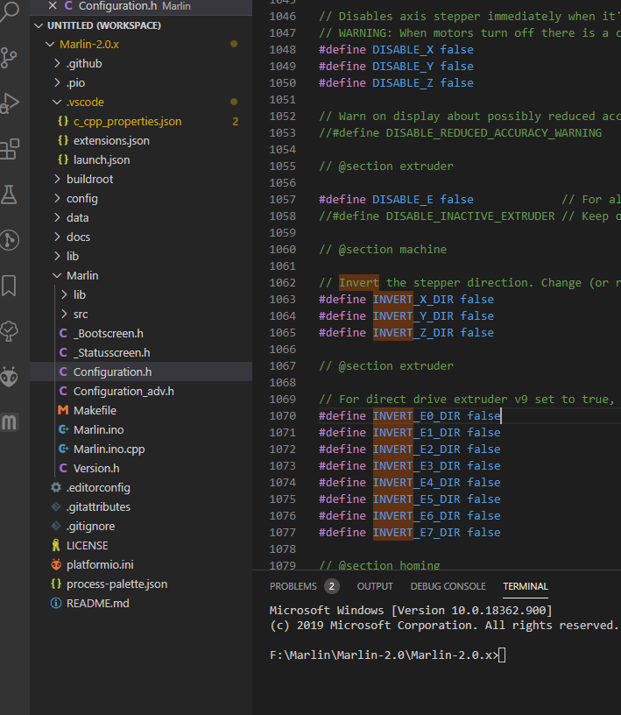This screenshot has height=715, width=621.
Task: Select the TERMINAL panel tab
Action: [526, 586]
